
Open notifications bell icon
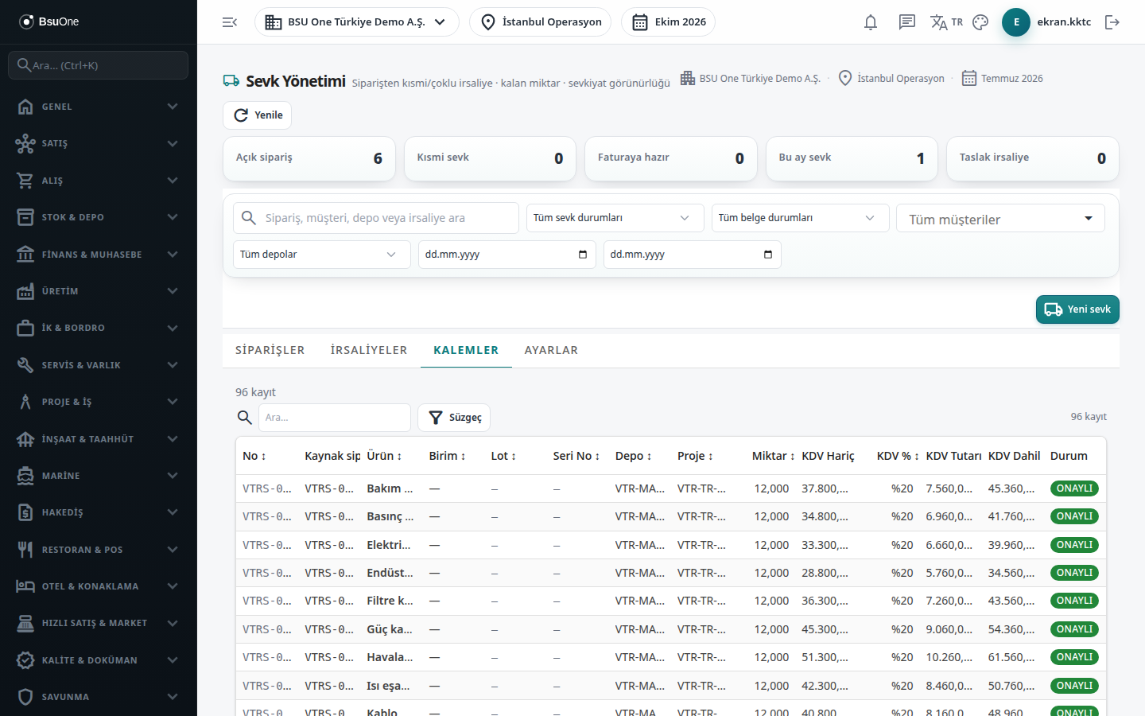point(871,22)
